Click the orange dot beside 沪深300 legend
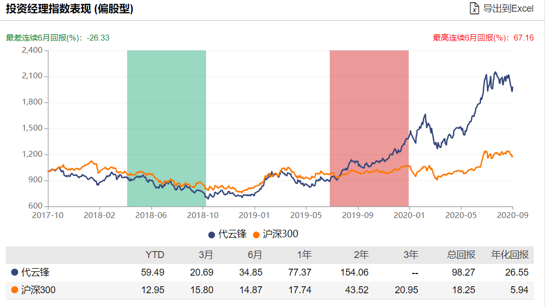545x306 pixels. [x=257, y=235]
